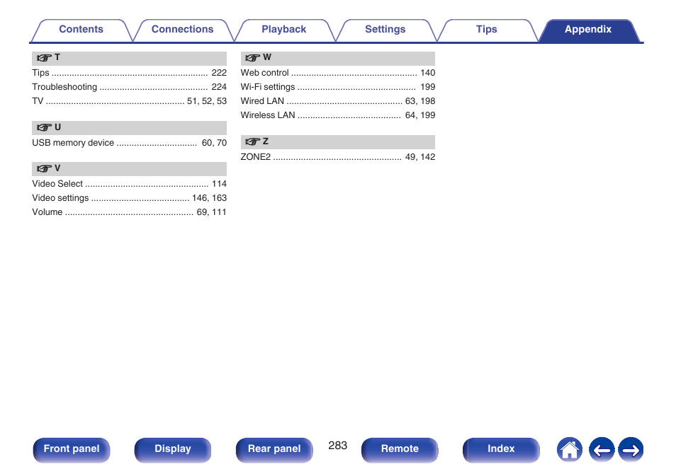The image size is (676, 476).
Task: Jump to the Index button
Action: tap(501, 450)
